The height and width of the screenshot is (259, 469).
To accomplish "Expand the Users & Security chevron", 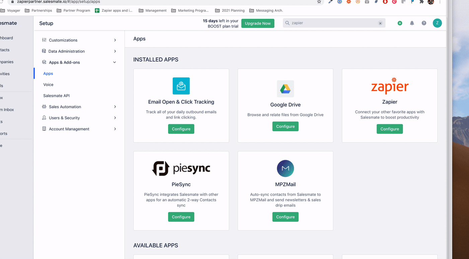I will point(115,118).
